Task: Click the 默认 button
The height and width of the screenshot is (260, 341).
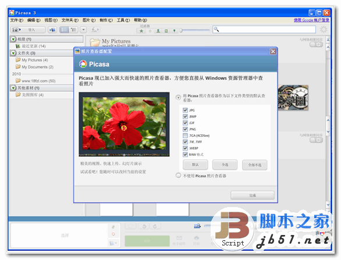Action: (196, 165)
